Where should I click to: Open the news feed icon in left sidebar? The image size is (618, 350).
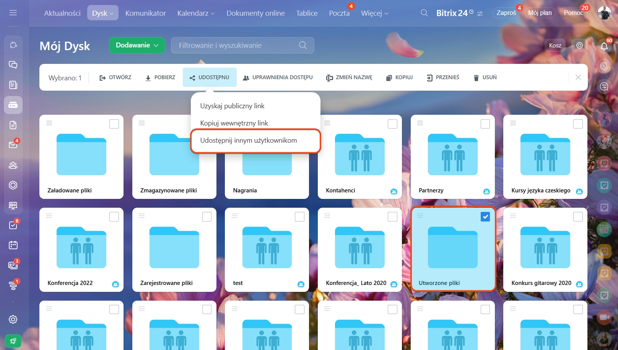point(13,85)
